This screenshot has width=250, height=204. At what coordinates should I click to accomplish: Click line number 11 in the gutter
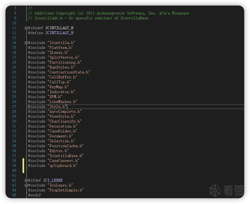(x=14, y=28)
